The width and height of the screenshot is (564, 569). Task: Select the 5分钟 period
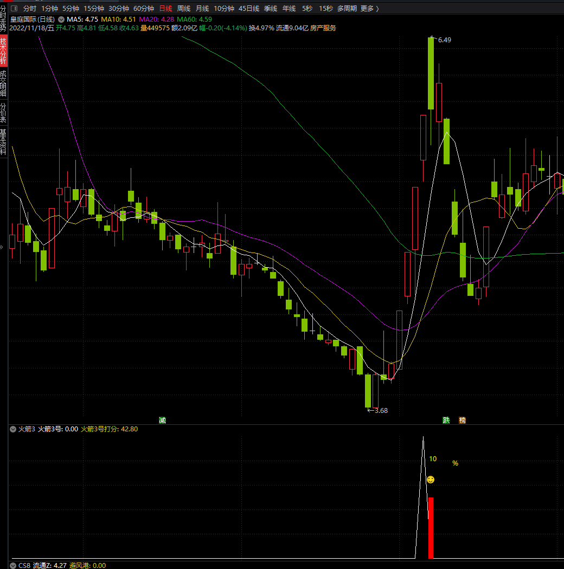[70, 8]
